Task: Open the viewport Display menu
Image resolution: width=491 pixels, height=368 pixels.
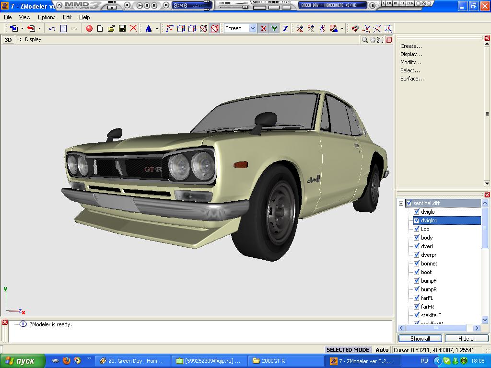Action: click(33, 39)
